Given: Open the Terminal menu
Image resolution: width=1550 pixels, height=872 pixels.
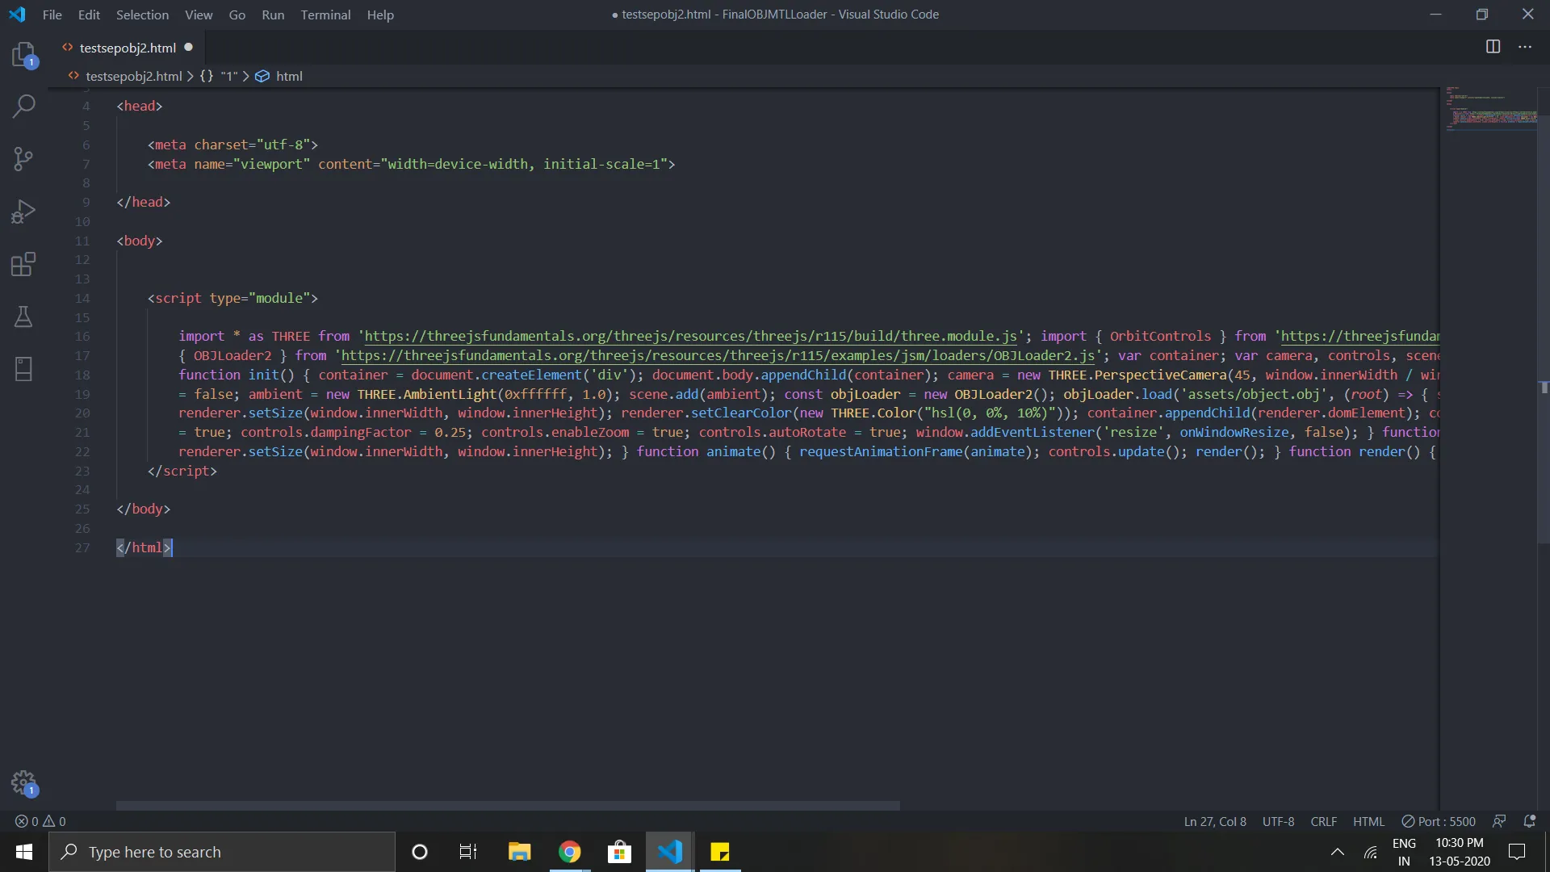Looking at the screenshot, I should [x=325, y=15].
